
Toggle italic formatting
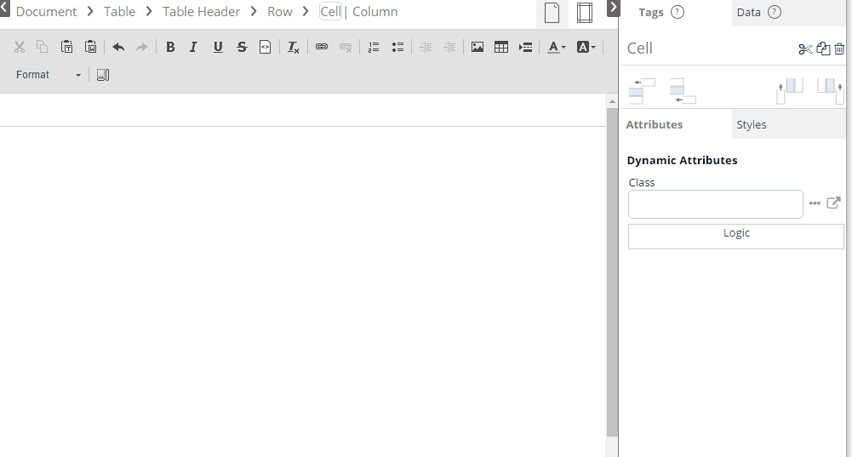pyautogui.click(x=193, y=48)
